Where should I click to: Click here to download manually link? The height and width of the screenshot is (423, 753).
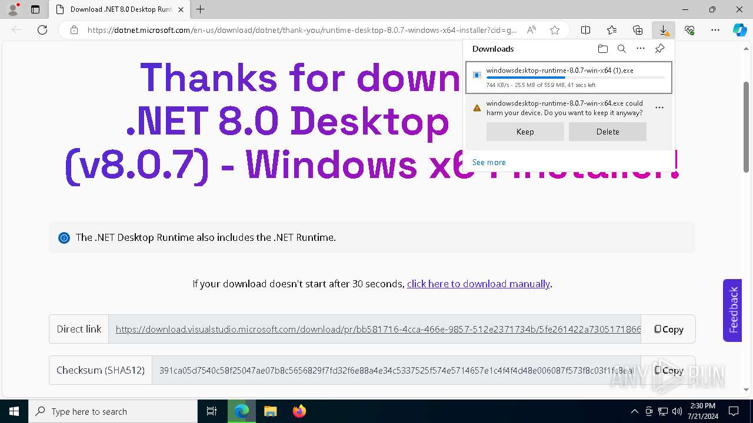point(478,284)
